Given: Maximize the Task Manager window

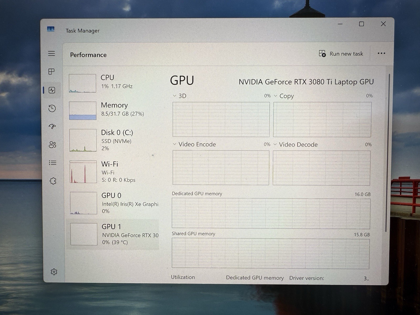Looking at the screenshot, I should (361, 24).
